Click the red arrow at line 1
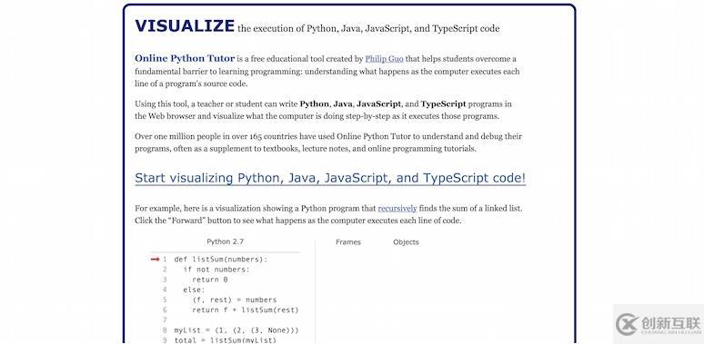704x344 pixels. click(155, 259)
